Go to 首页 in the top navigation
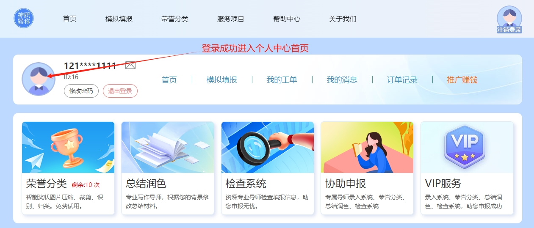This screenshot has height=228, width=534. tap(69, 19)
